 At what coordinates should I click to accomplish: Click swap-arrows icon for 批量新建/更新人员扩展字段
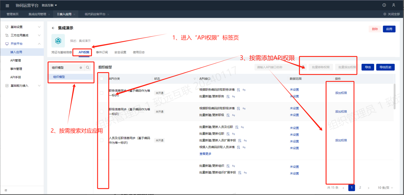[245, 141]
